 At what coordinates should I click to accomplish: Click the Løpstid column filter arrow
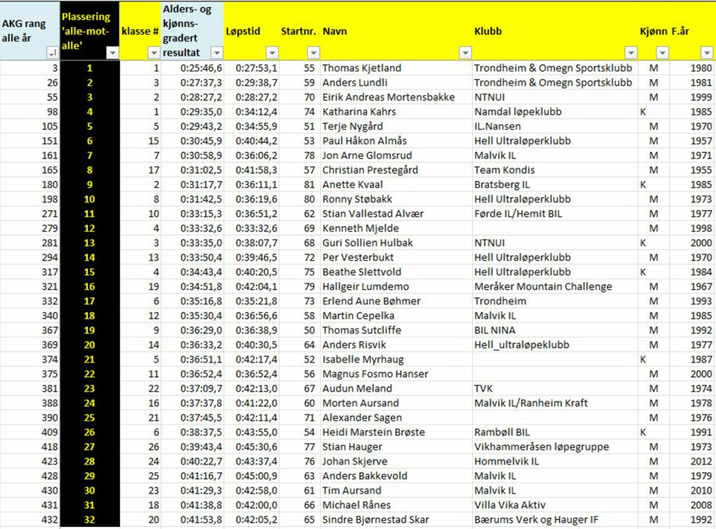coord(271,53)
